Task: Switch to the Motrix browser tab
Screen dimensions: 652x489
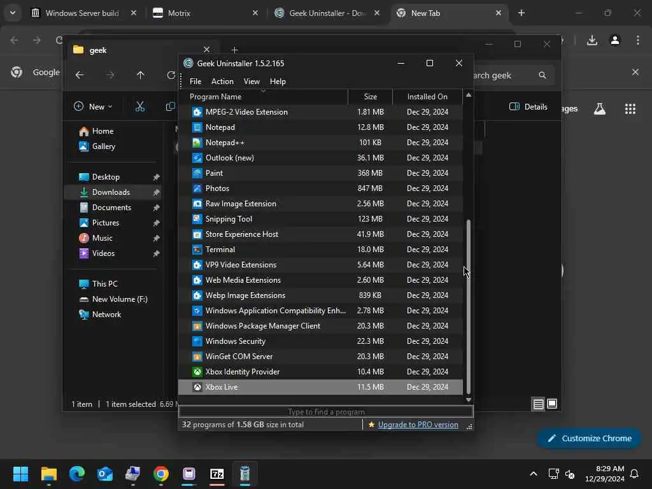Action: [x=206, y=13]
